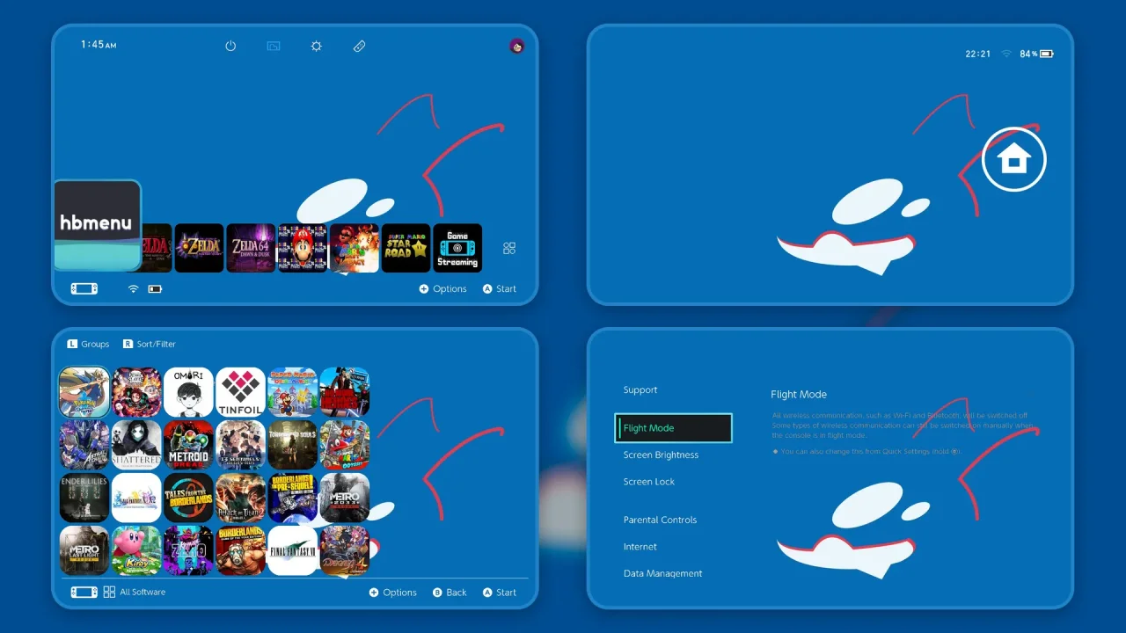Select the Final Fantasy X/X-2 icon
The height and width of the screenshot is (633, 1126).
point(136,498)
